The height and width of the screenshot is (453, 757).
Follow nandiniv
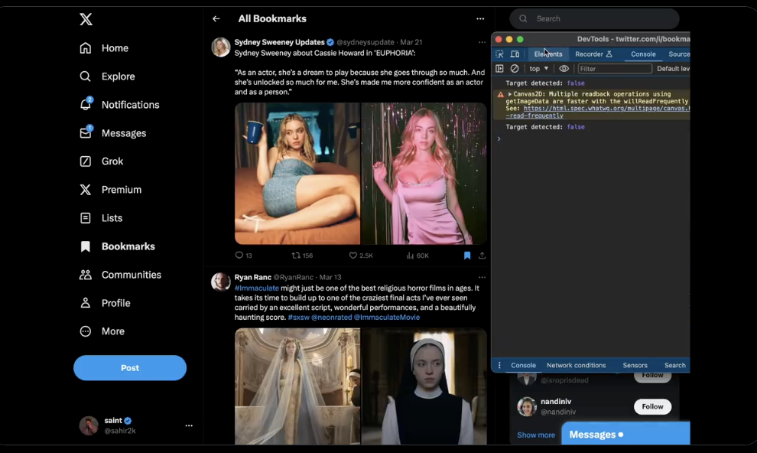click(652, 406)
